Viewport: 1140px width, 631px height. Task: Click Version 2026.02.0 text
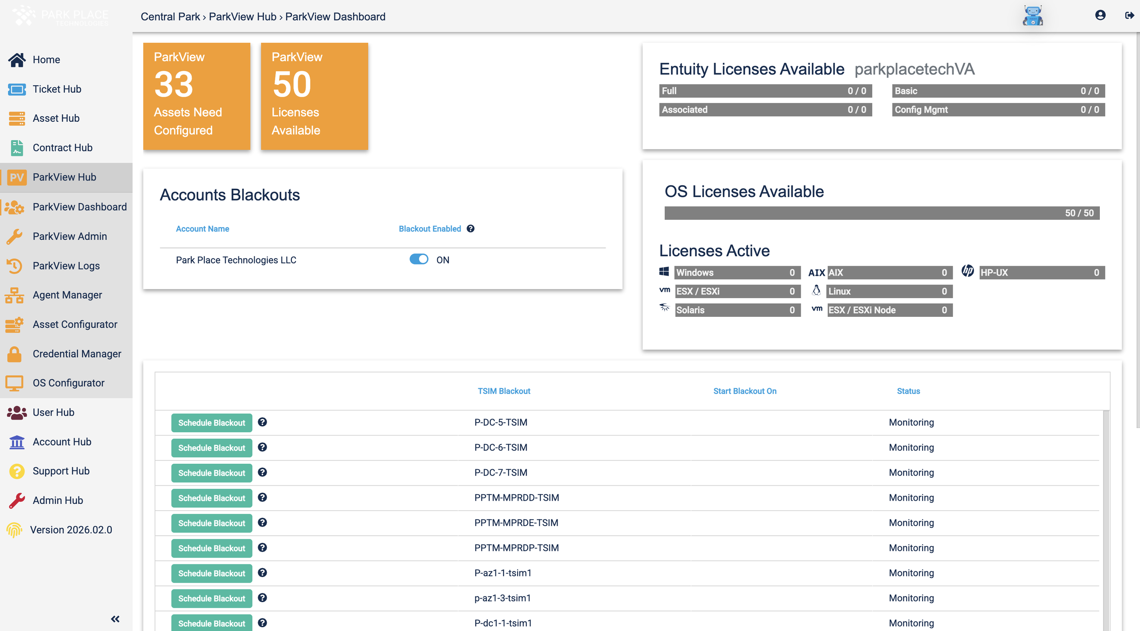pyautogui.click(x=71, y=530)
